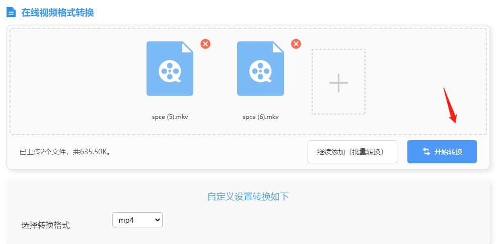Click the 已上传2个文件，共635.50K status text
This screenshot has width=502, height=244.
[x=65, y=152]
